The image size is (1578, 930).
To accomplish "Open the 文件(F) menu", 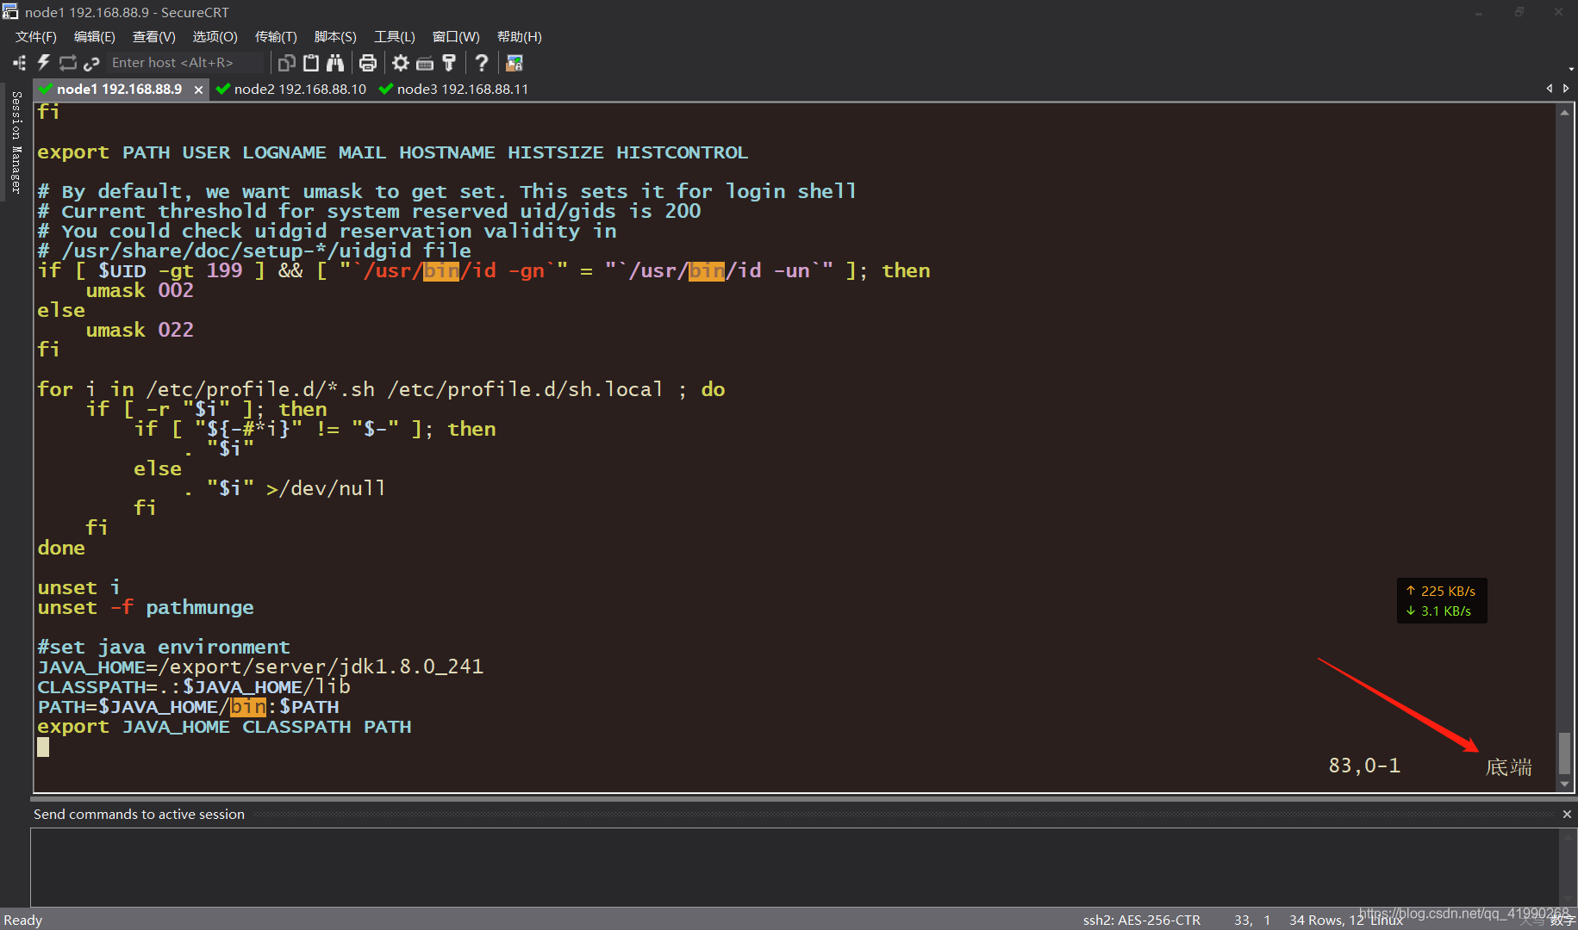I will pos(36,37).
